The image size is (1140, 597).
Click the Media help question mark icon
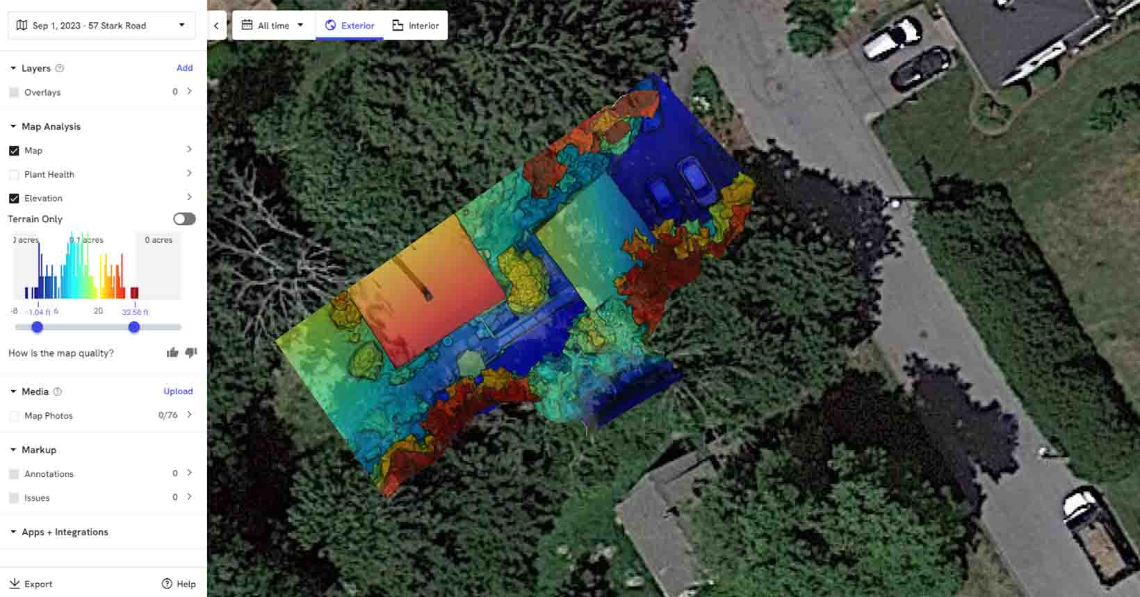pyautogui.click(x=58, y=392)
